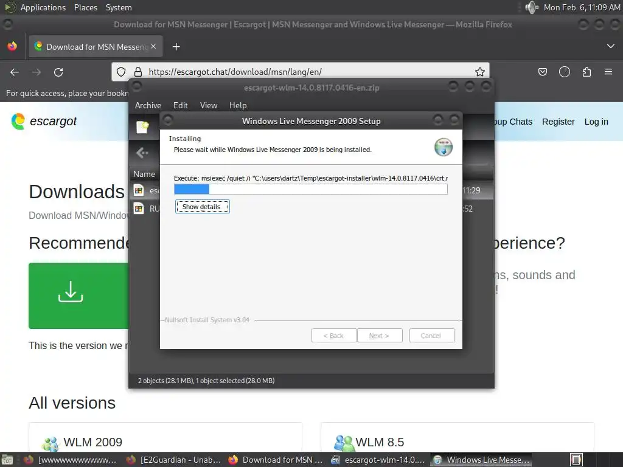Click the shield tracking protection icon
This screenshot has height=467, width=623.
(121, 72)
